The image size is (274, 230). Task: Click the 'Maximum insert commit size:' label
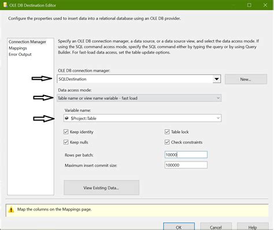click(91, 165)
